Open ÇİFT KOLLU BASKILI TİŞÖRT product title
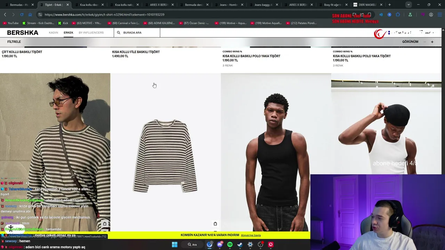 pos(22,52)
